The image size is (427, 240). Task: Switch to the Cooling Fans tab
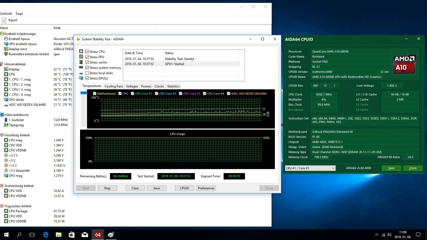tap(114, 86)
